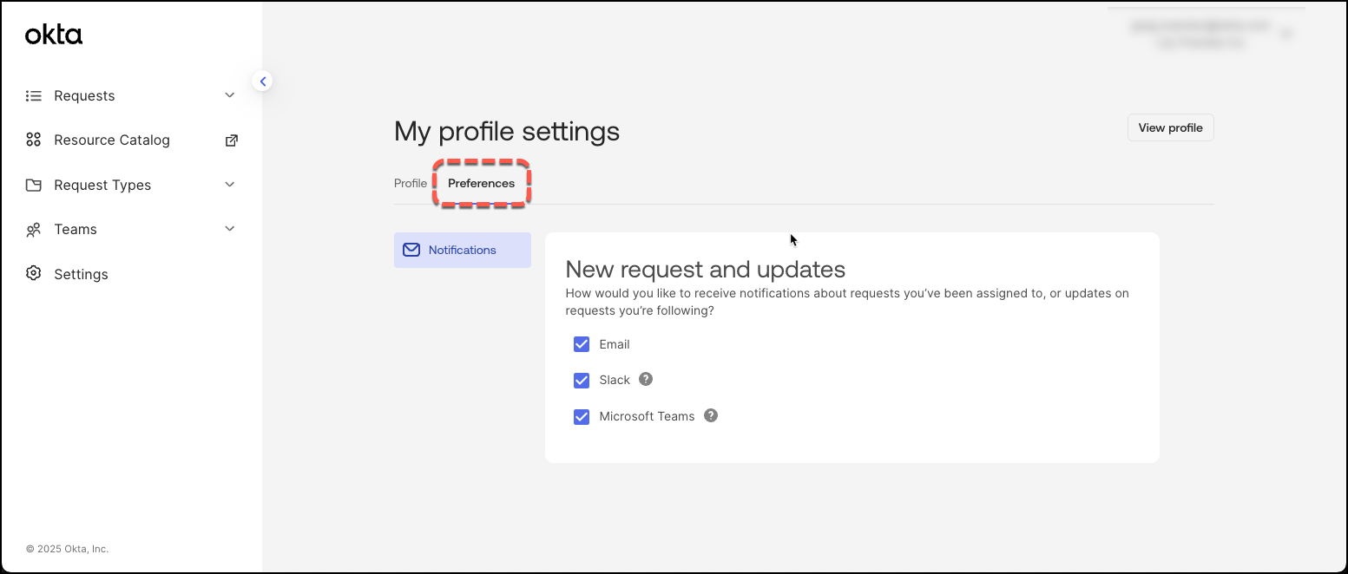The width and height of the screenshot is (1348, 574).
Task: Collapse the sidebar with the chevron button
Action: [x=263, y=81]
